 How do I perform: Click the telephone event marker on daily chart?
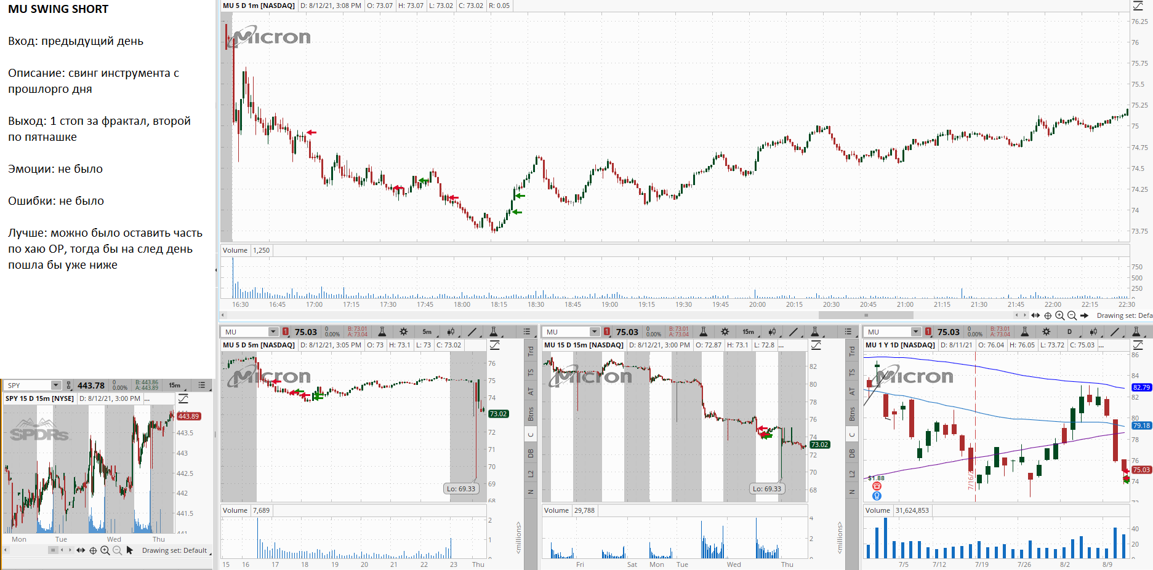pyautogui.click(x=877, y=486)
